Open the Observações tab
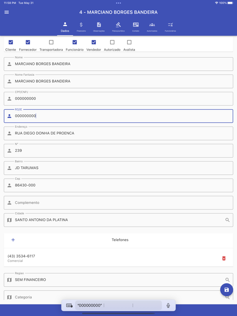Screen dimensions: 237x316 (x=99, y=27)
